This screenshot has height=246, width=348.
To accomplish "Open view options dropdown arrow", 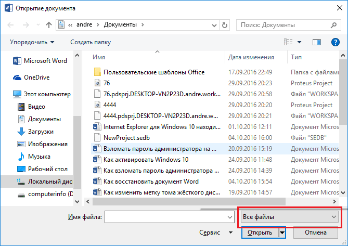I will pyautogui.click(x=299, y=42).
